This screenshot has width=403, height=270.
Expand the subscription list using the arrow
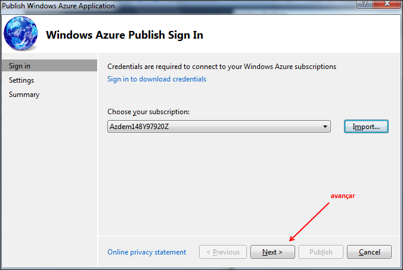[325, 127]
